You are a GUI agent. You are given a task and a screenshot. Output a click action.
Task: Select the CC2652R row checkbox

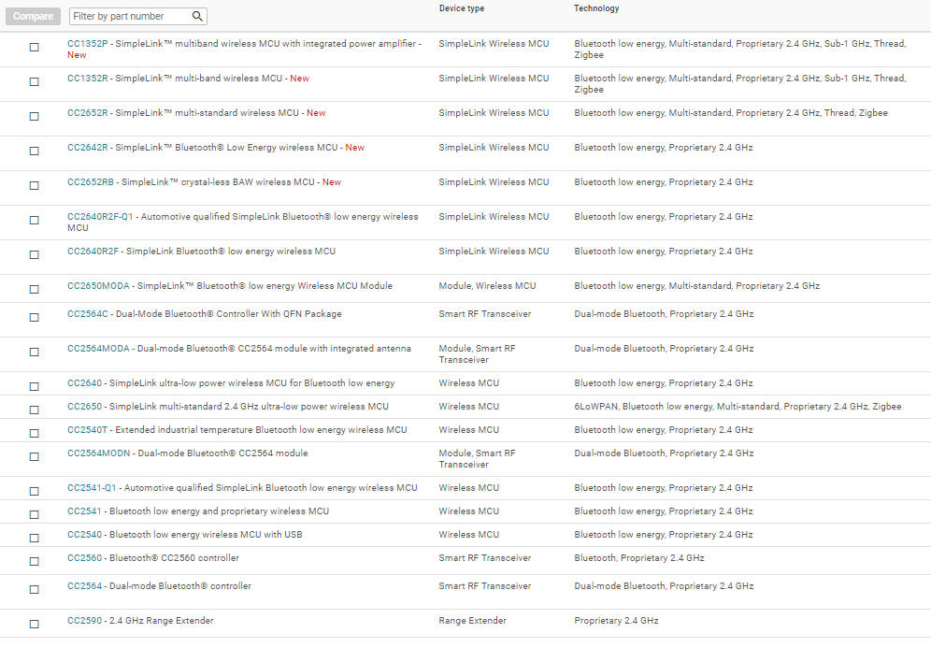pos(35,116)
